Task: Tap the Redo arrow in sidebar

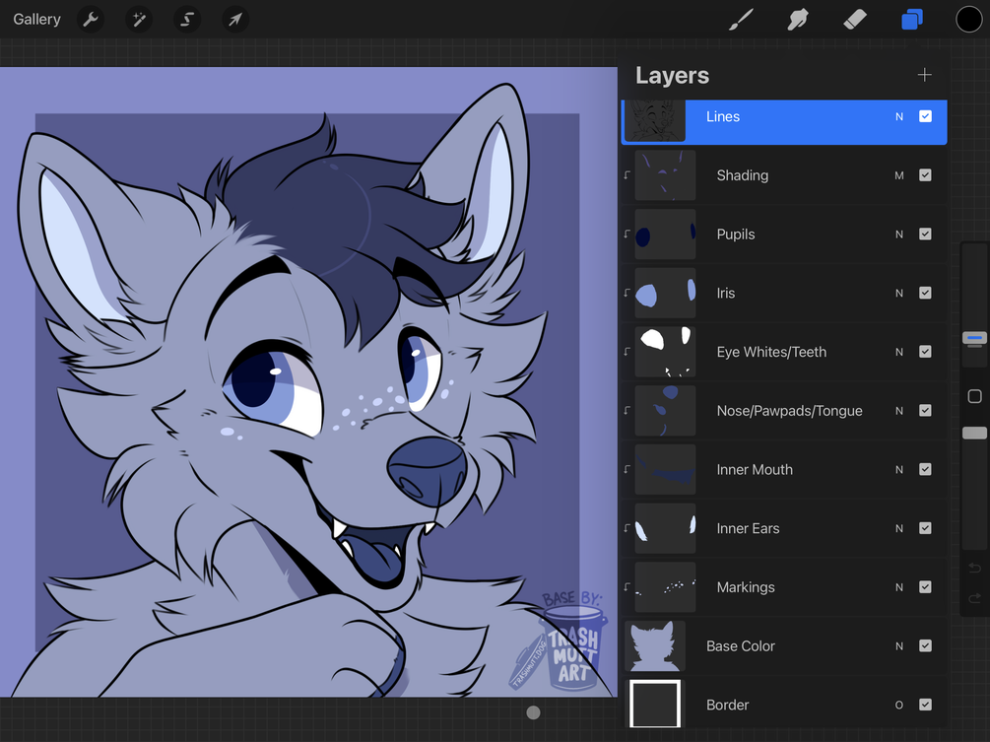Action: tap(974, 598)
